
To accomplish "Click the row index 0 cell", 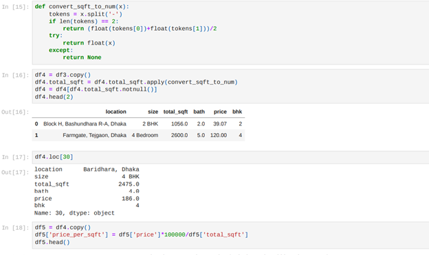I will 36,124.
